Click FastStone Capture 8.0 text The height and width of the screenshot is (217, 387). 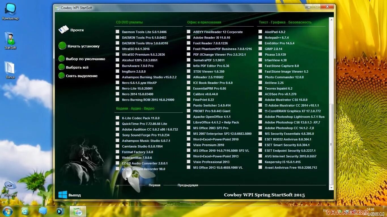click(x=282, y=66)
